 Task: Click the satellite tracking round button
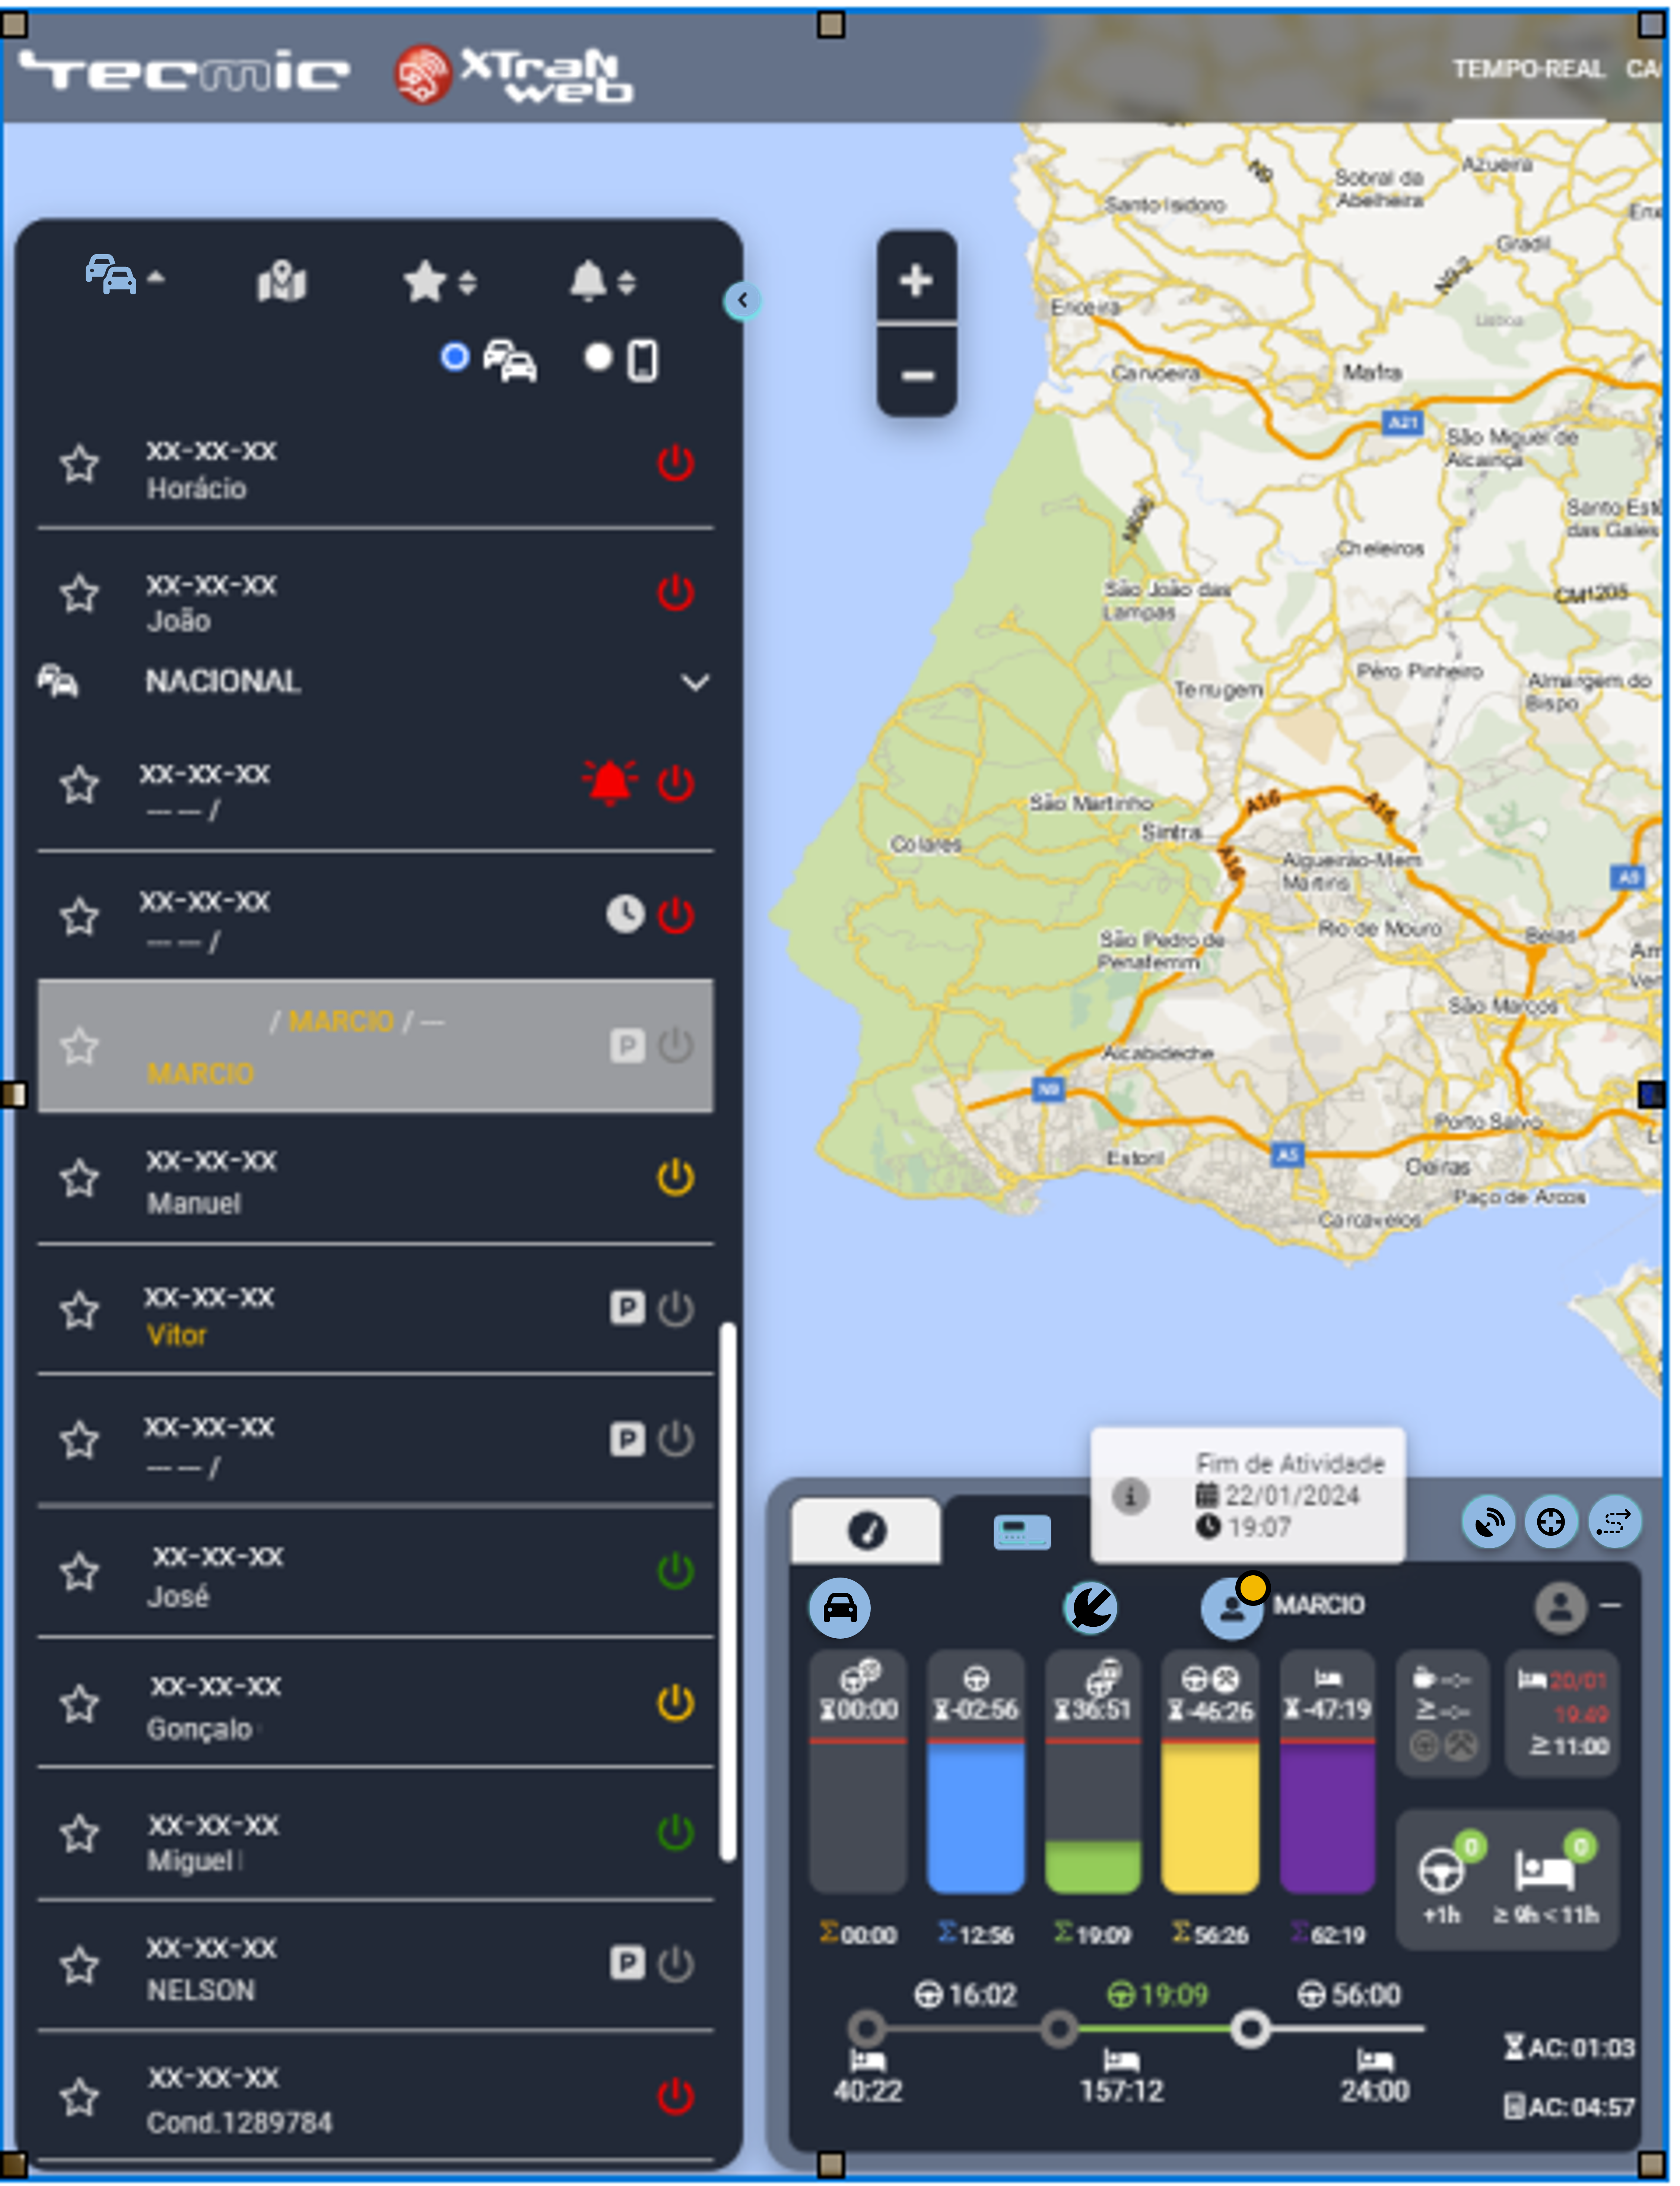point(1489,1522)
